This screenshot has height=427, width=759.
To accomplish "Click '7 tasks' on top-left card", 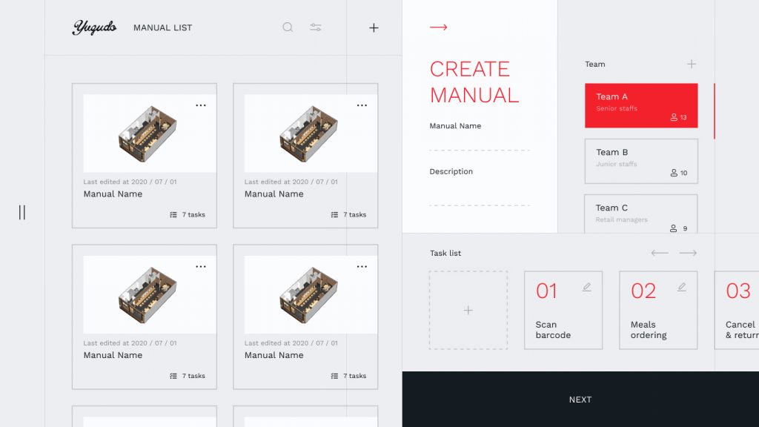I will pos(193,214).
